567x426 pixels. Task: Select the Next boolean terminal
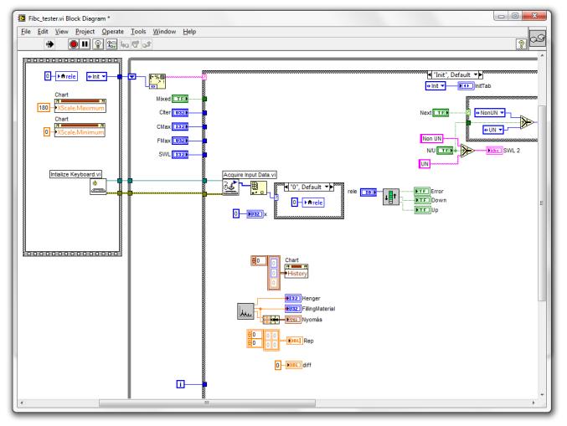point(441,113)
